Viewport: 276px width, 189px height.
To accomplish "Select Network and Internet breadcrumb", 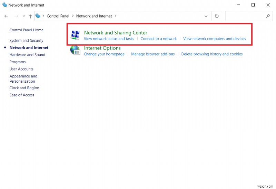I will 94,16.
